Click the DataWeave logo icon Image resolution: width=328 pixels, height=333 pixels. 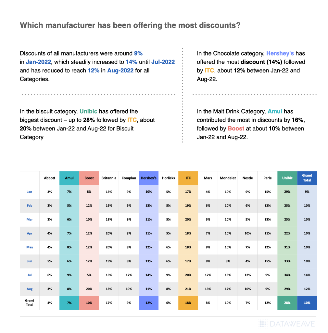pos(263,324)
